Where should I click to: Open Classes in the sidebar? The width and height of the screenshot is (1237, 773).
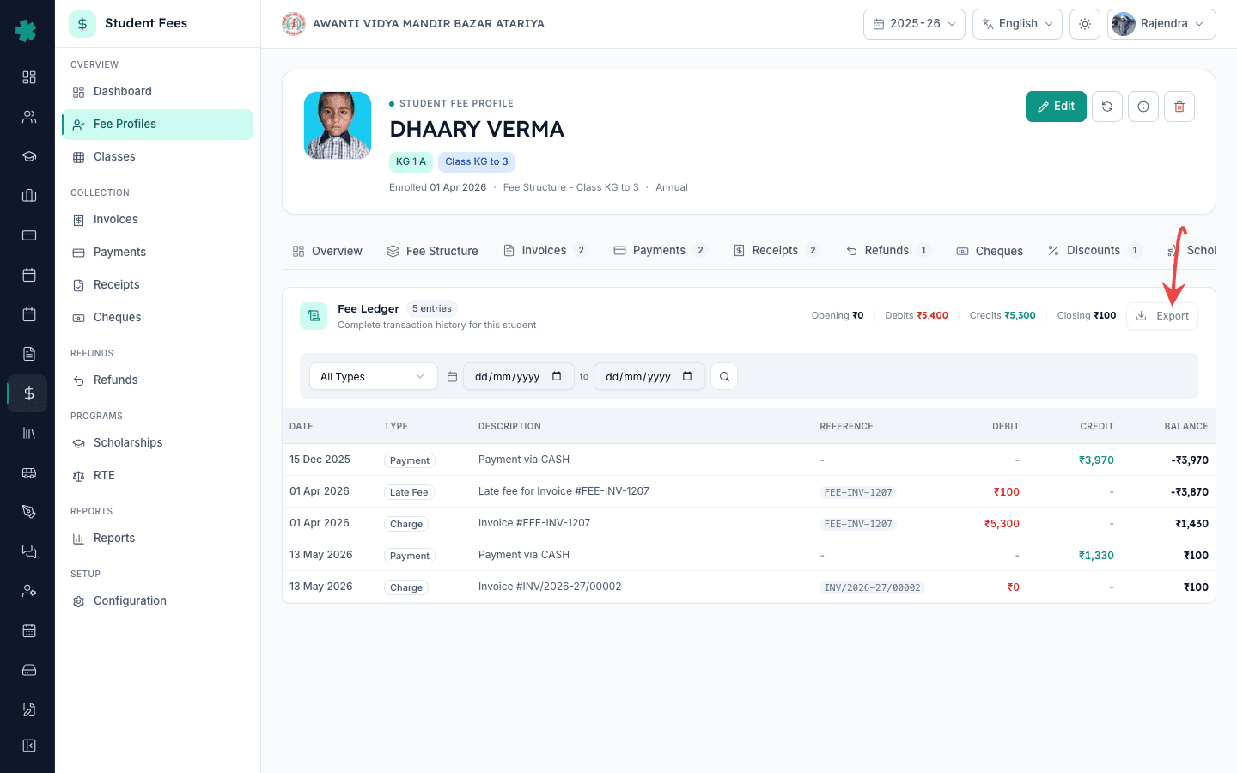coord(157,157)
